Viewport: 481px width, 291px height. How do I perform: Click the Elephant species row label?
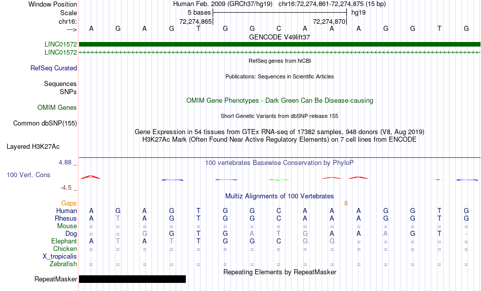[64, 241]
